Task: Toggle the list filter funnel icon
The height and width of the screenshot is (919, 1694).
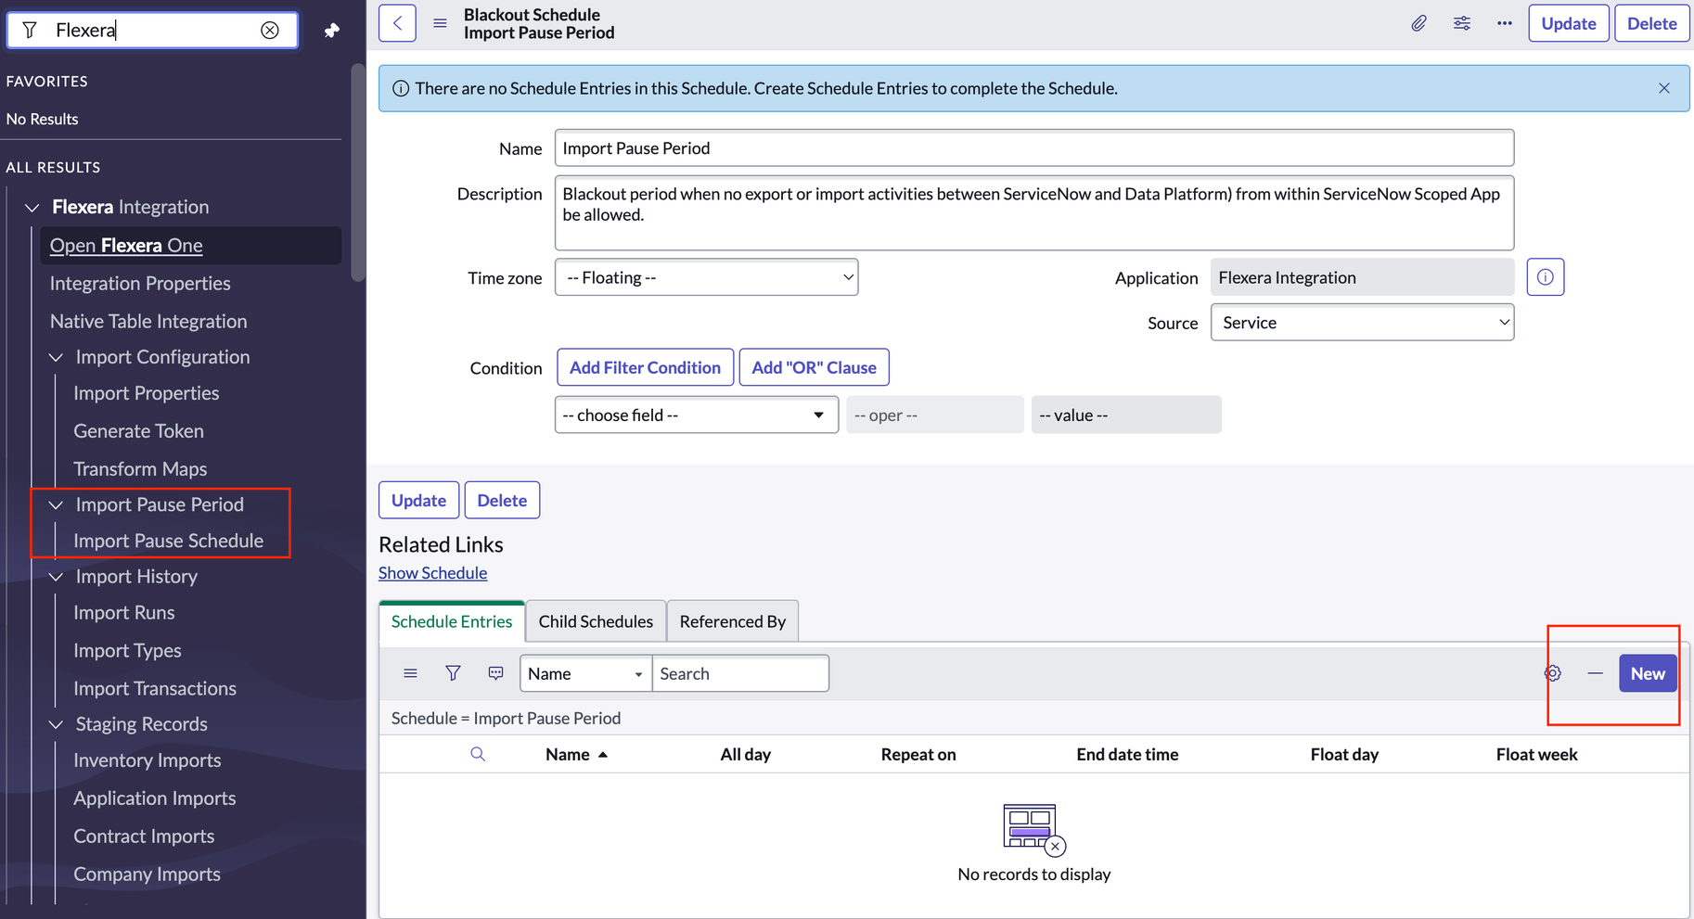Action: click(x=453, y=673)
